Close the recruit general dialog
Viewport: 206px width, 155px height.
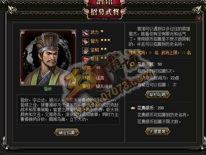click(x=199, y=18)
